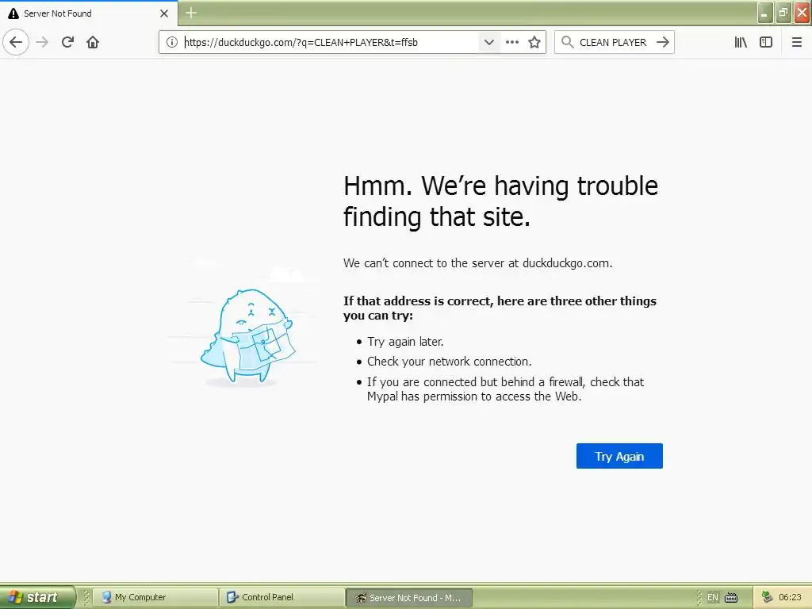
Task: Bookmark this page with the star
Action: [534, 42]
